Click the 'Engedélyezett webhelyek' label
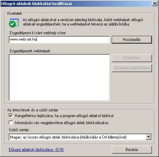 pos(30,51)
